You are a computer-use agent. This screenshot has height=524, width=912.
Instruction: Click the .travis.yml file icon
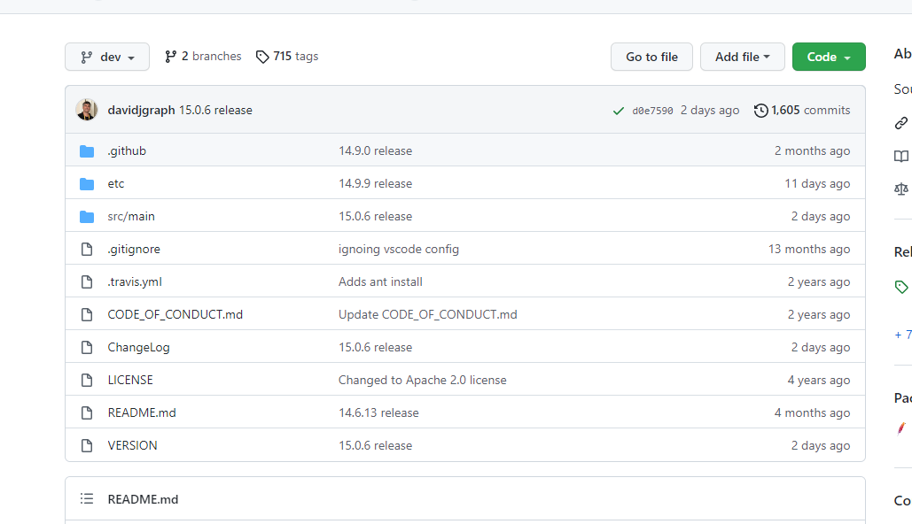click(x=87, y=281)
